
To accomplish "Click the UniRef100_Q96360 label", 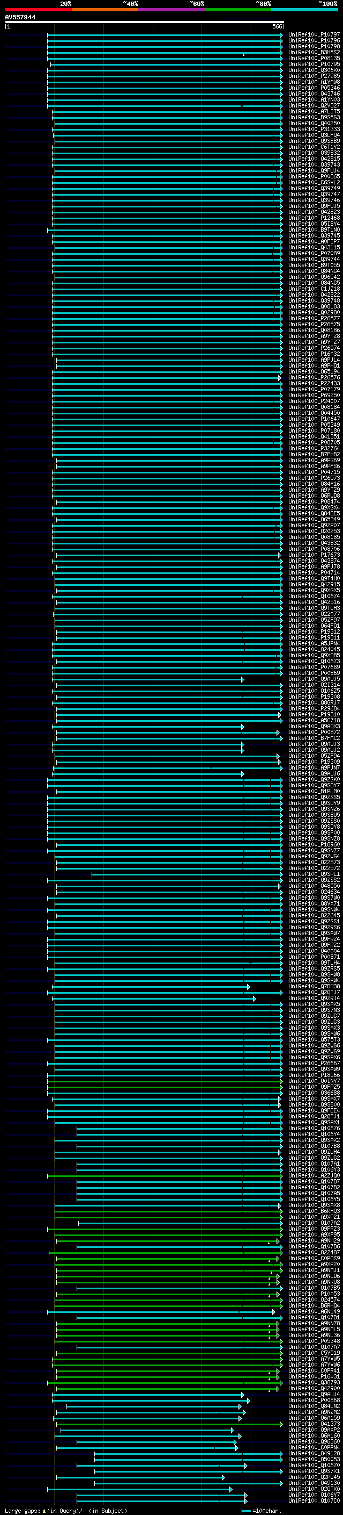I will pos(314,1441).
